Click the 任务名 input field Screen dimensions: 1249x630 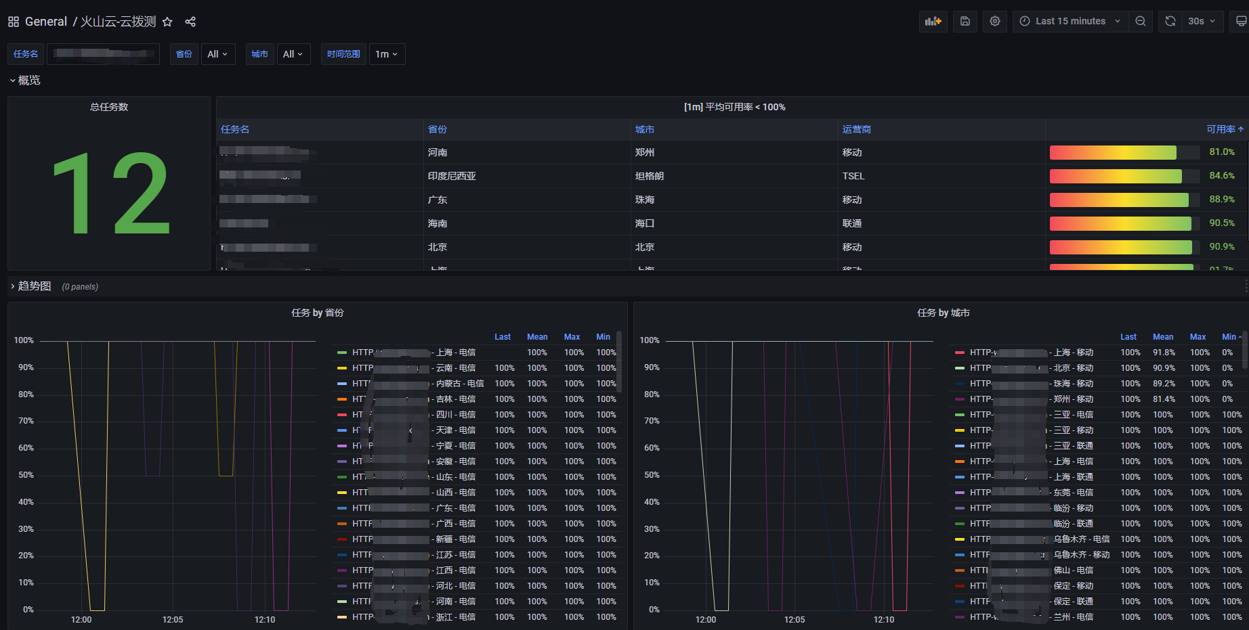103,53
